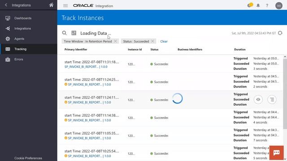Remove the Time Window filter chip
This screenshot has height=161, width=287.
[115, 41]
